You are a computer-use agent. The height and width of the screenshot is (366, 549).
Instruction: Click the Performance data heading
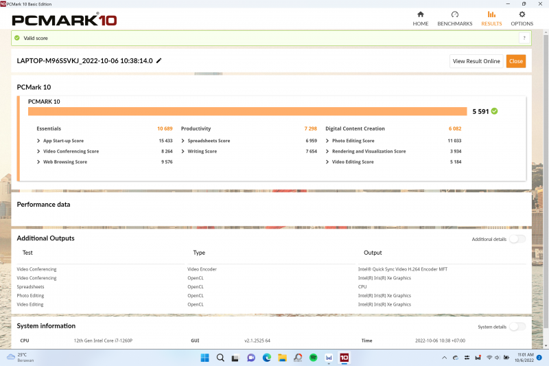click(x=43, y=204)
